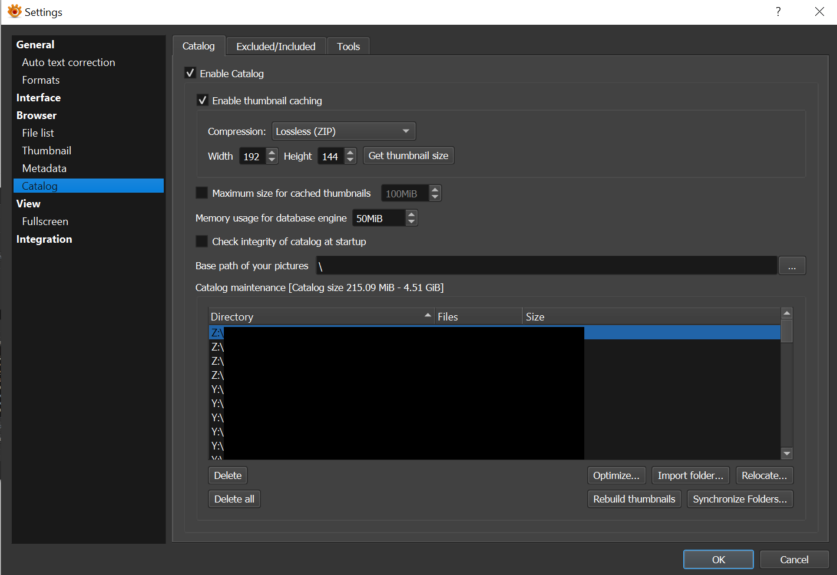
Task: Click the Rebuild thumbnails button
Action: (x=634, y=499)
